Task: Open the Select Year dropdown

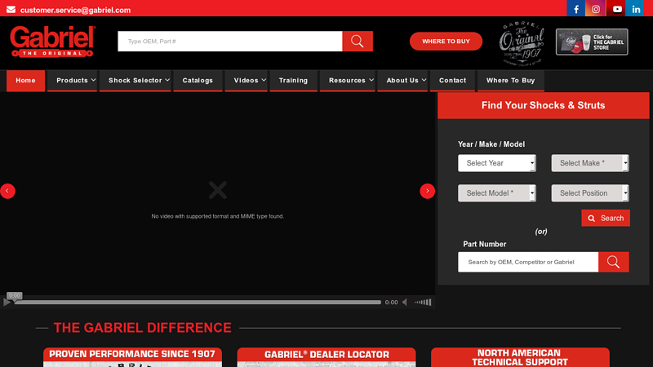Action: tap(497, 163)
